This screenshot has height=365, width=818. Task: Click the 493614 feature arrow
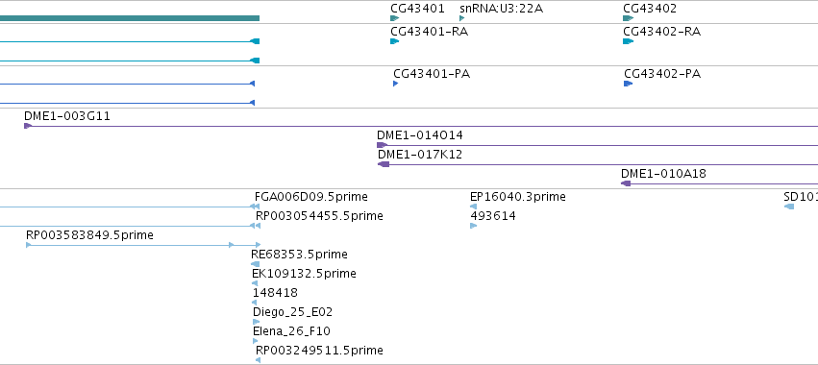[473, 226]
